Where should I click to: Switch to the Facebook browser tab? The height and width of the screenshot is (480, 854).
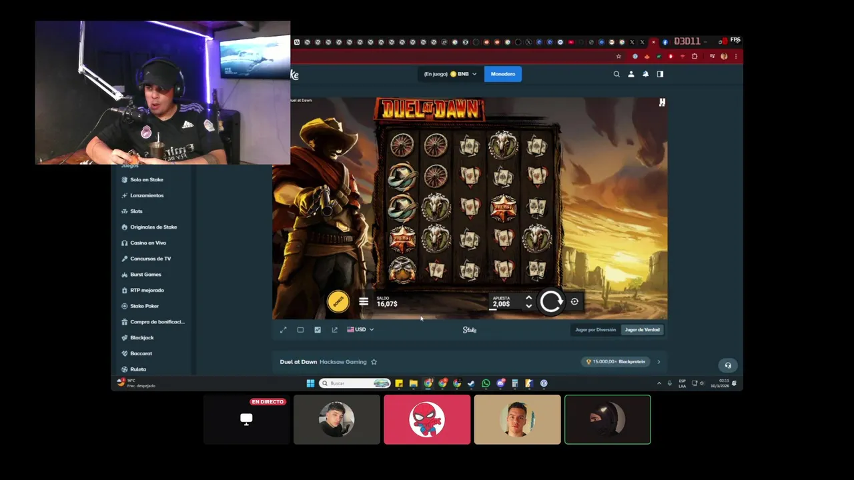(x=665, y=42)
